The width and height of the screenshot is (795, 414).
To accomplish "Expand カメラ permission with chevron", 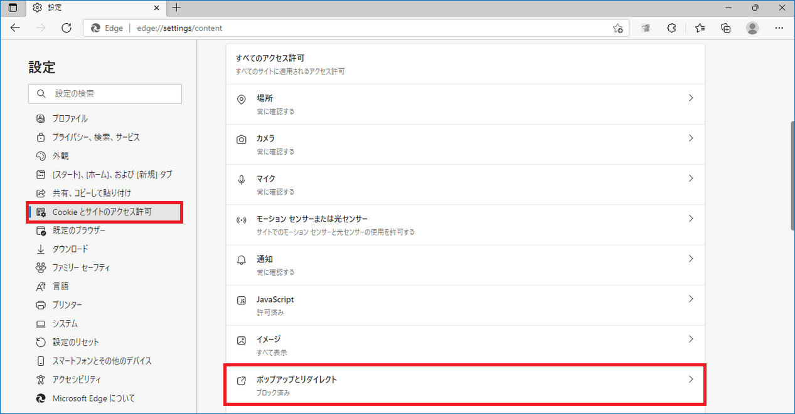I will coord(691,138).
